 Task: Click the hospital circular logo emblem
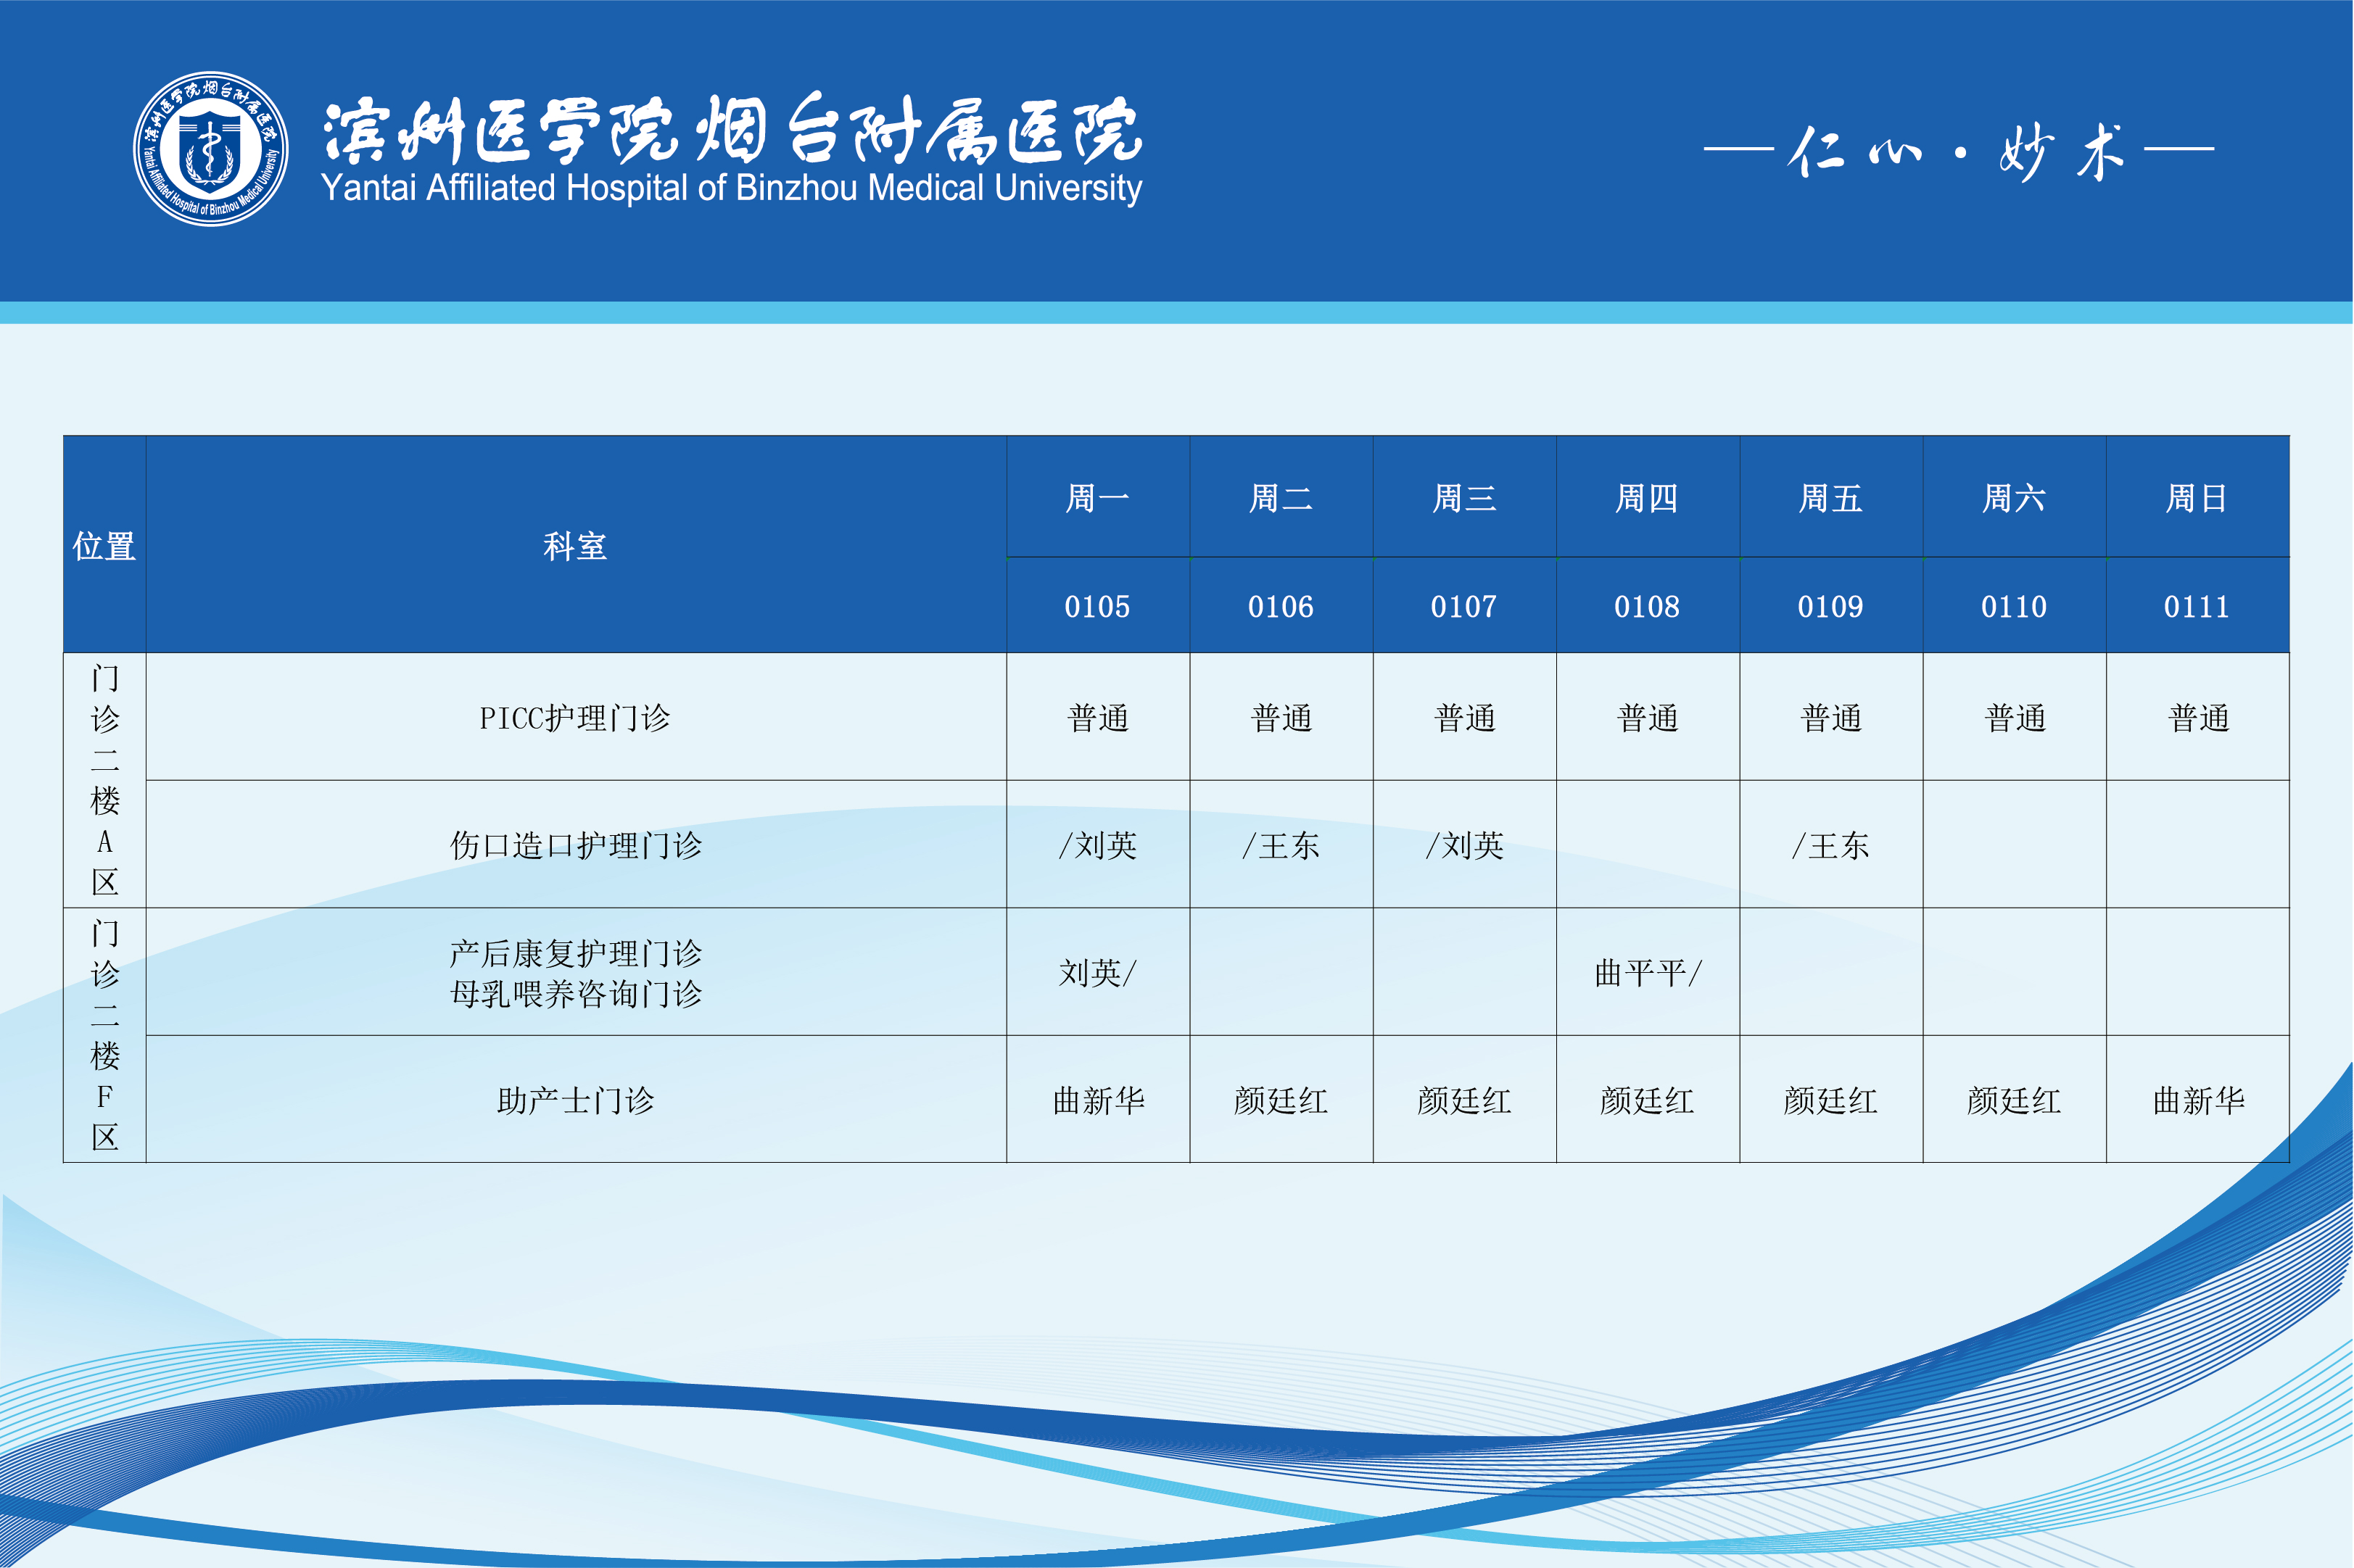point(211,149)
